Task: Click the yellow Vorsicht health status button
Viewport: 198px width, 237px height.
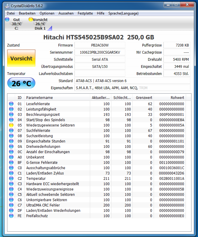Action: click(21, 58)
